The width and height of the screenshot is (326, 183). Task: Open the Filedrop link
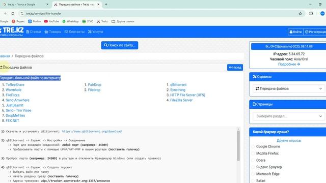(x=94, y=90)
